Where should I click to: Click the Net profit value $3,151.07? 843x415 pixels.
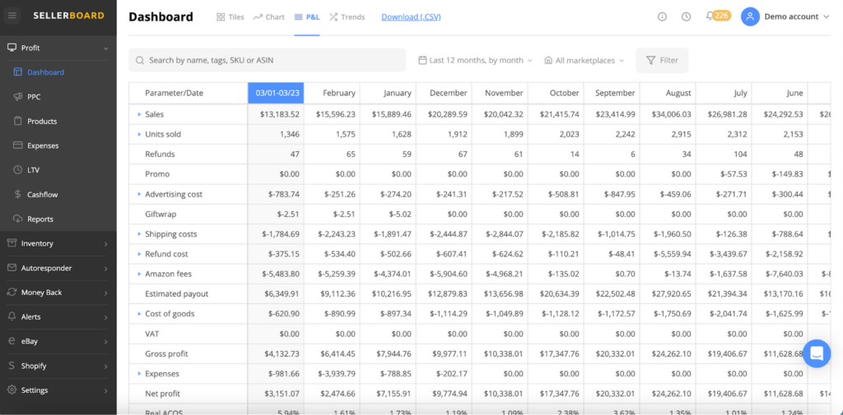[x=280, y=394]
